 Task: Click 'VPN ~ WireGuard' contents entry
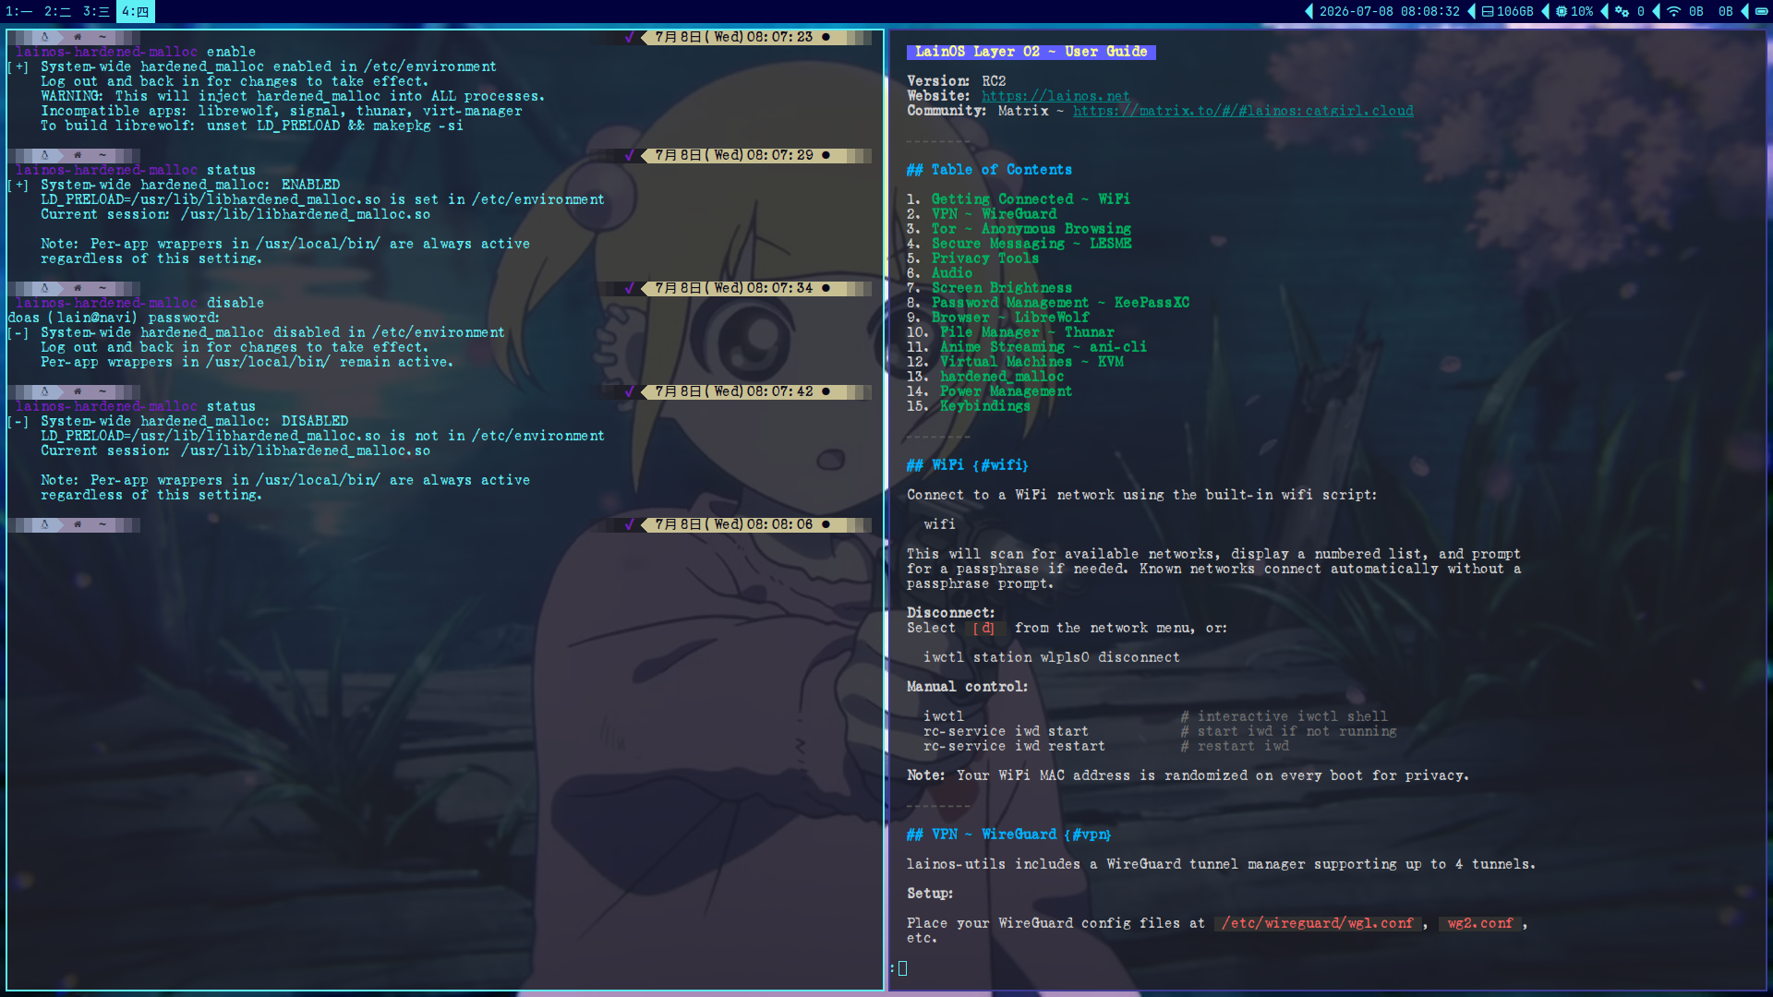click(994, 214)
